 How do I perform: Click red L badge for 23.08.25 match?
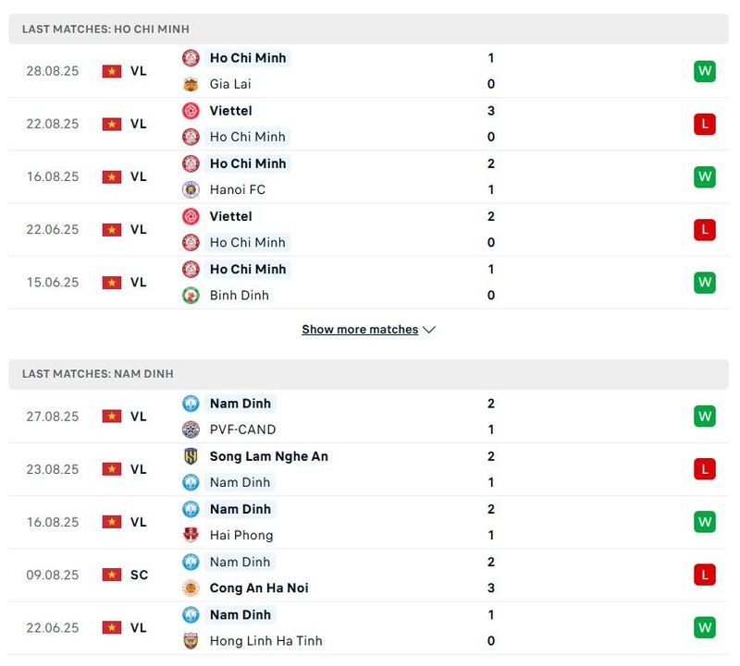click(705, 469)
